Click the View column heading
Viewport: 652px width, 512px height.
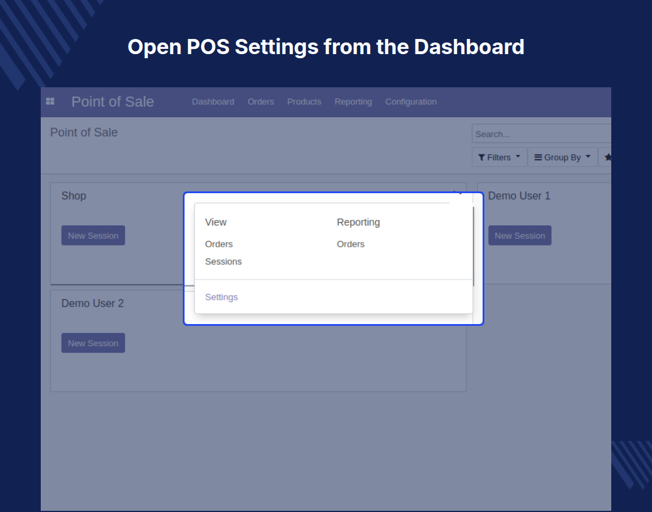216,222
